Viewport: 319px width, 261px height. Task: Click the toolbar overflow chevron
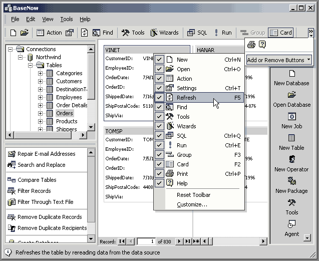tap(310, 33)
